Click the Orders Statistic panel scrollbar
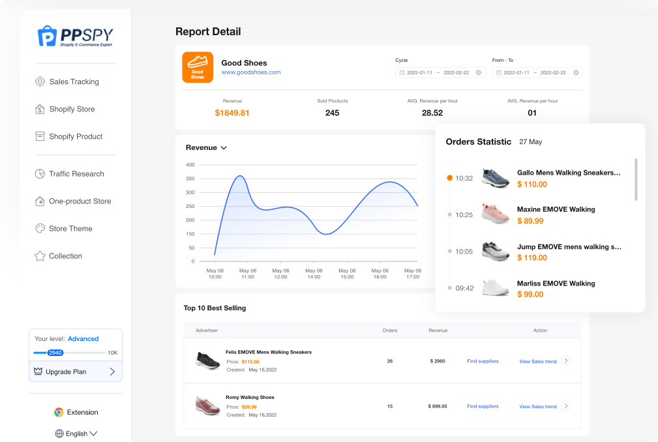 coord(636,179)
